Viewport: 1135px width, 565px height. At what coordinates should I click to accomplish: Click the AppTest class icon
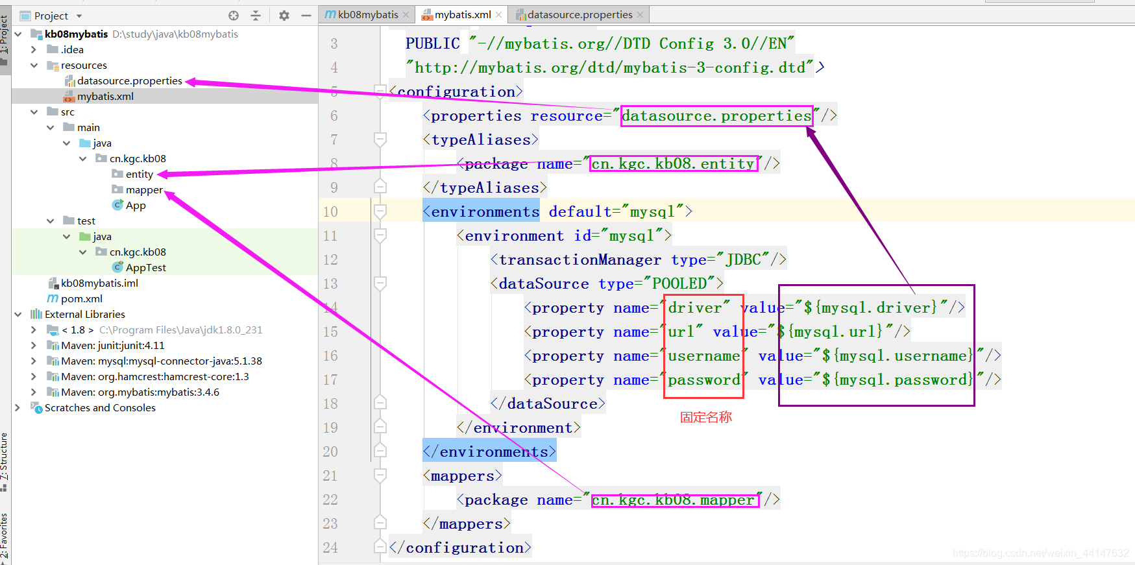tap(117, 267)
